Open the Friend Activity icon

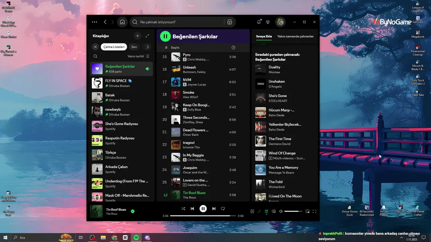(268, 22)
